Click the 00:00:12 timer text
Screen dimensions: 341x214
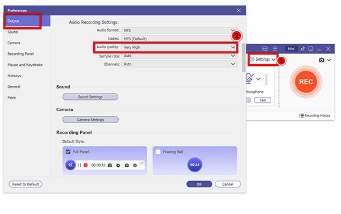point(98,165)
